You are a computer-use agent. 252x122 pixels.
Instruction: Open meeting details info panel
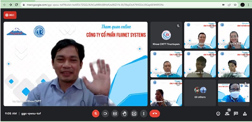pyautogui.click(x=218, y=113)
